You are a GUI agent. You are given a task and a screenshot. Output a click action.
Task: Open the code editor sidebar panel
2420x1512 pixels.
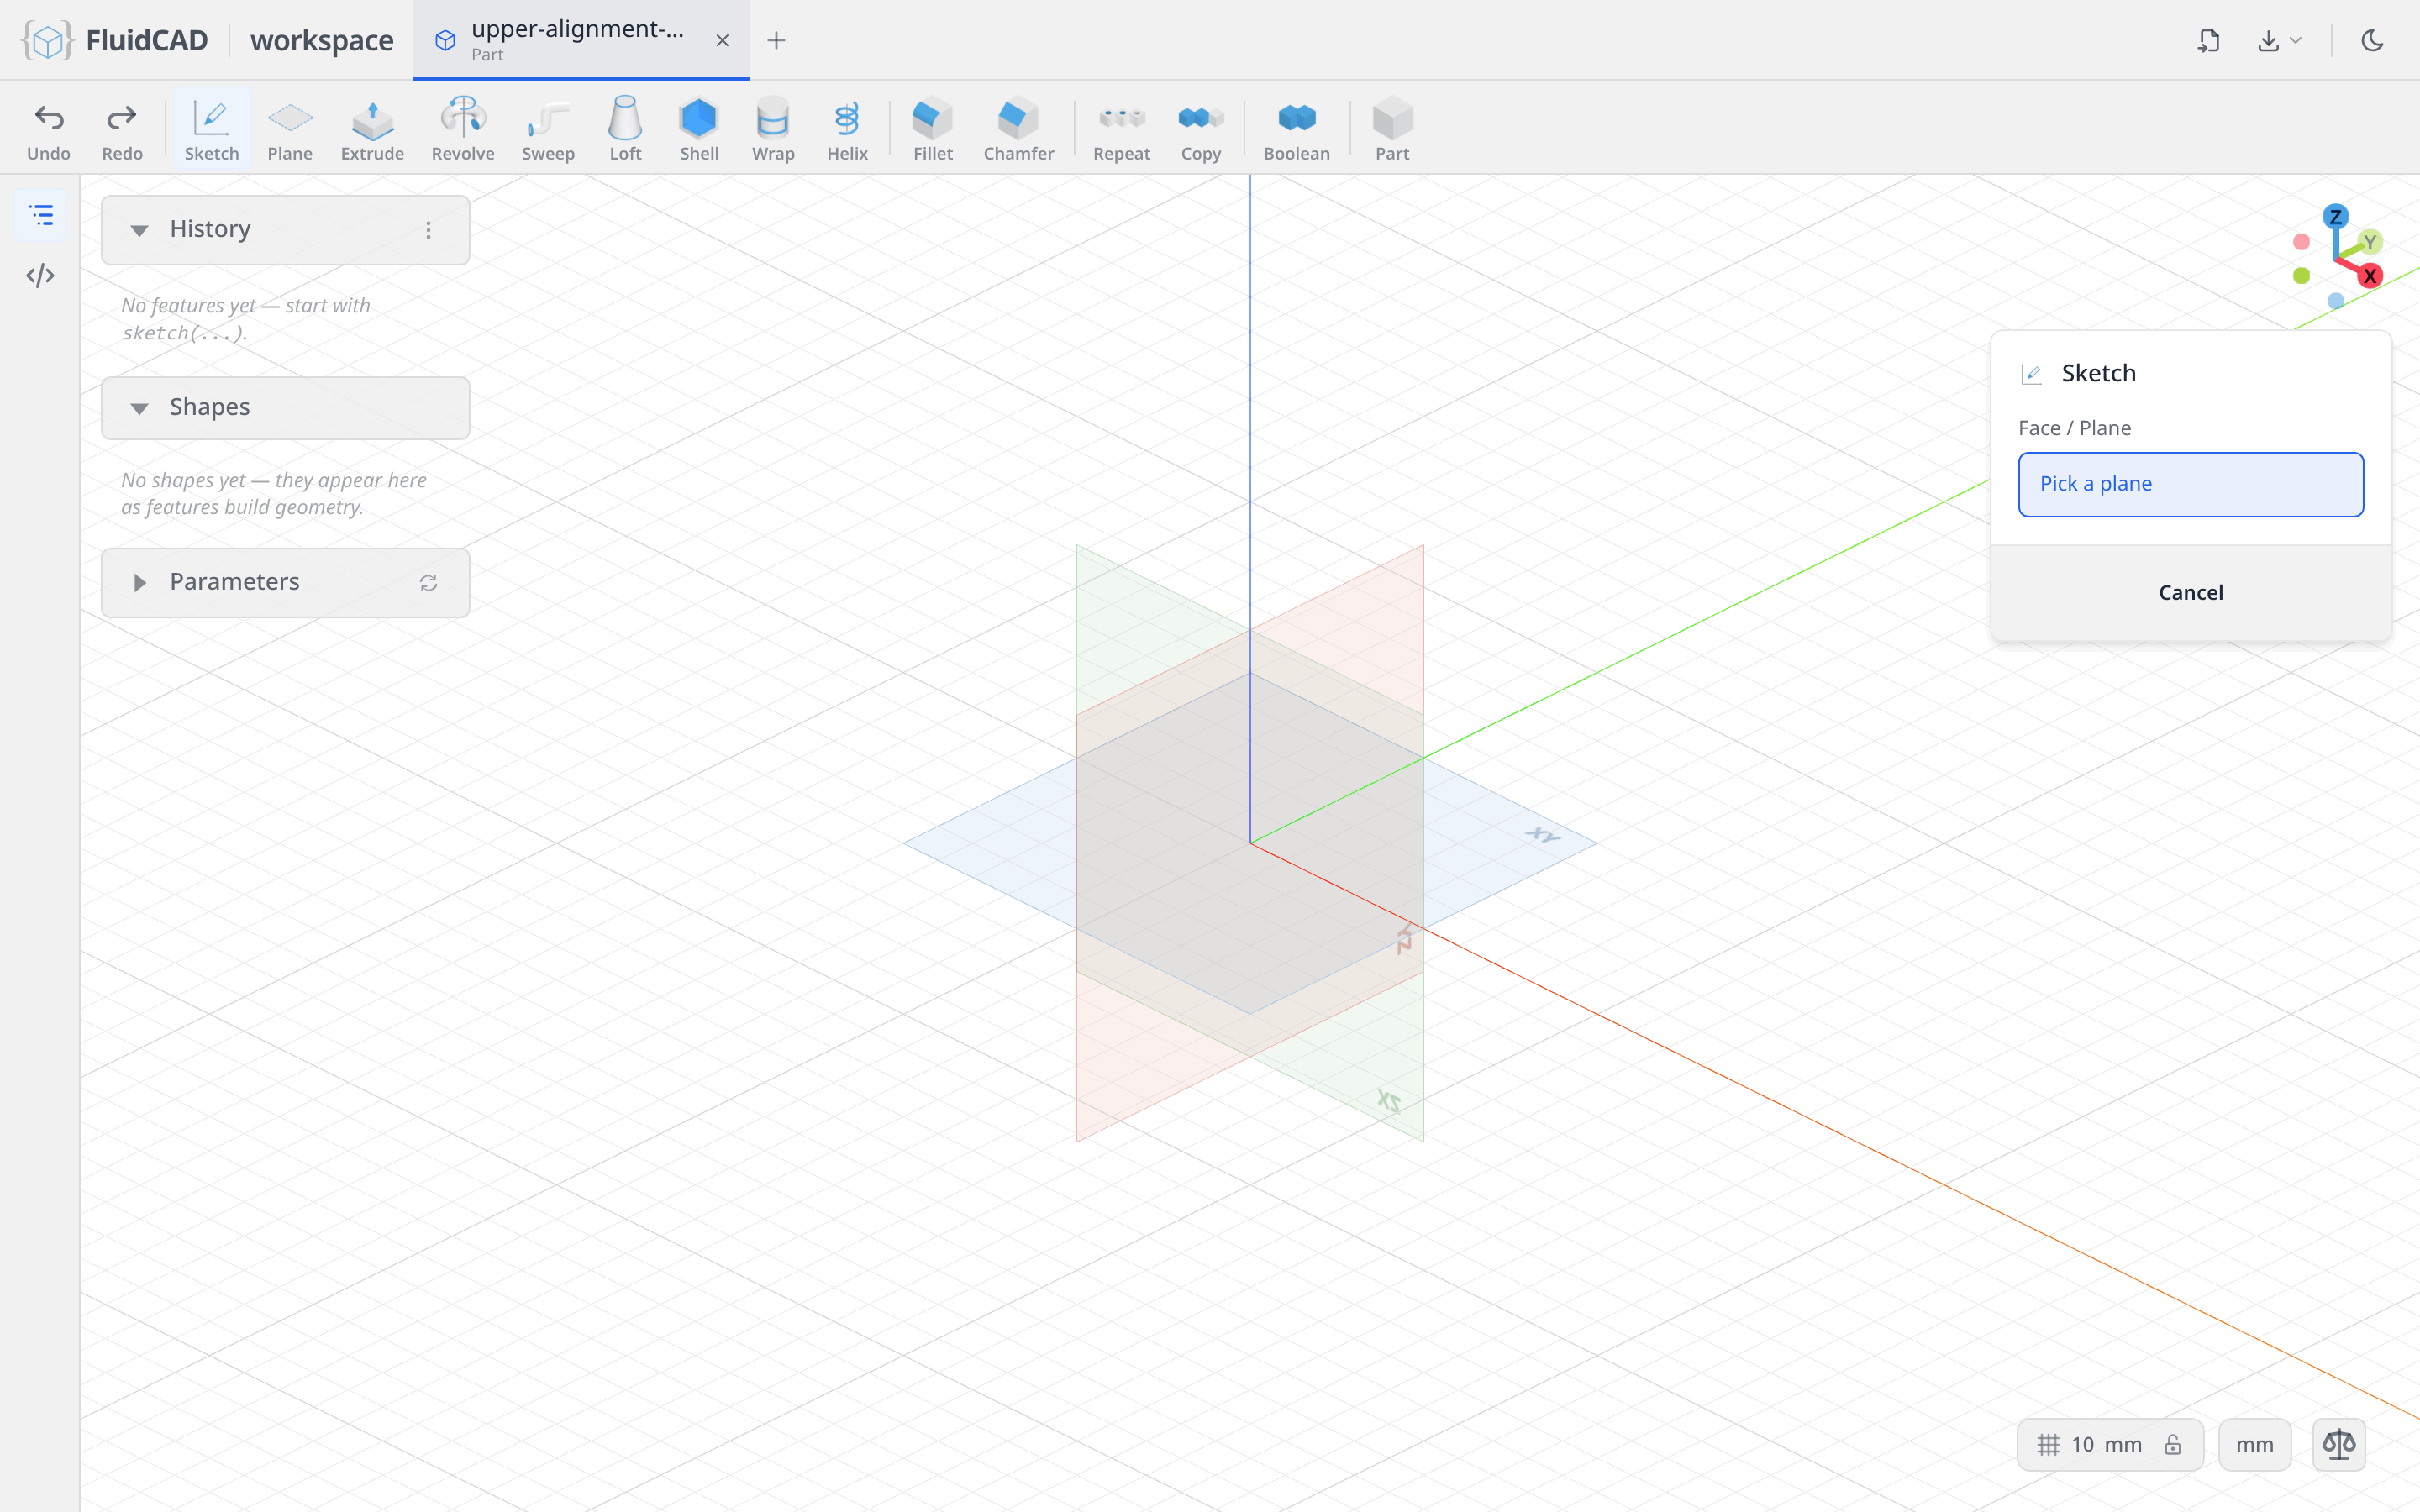click(x=41, y=275)
